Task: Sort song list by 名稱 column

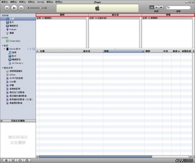Action: coord(61,51)
